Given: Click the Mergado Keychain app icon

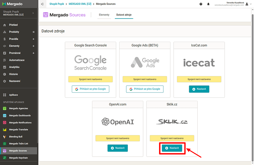Looking at the screenshot, I should (5, 158).
